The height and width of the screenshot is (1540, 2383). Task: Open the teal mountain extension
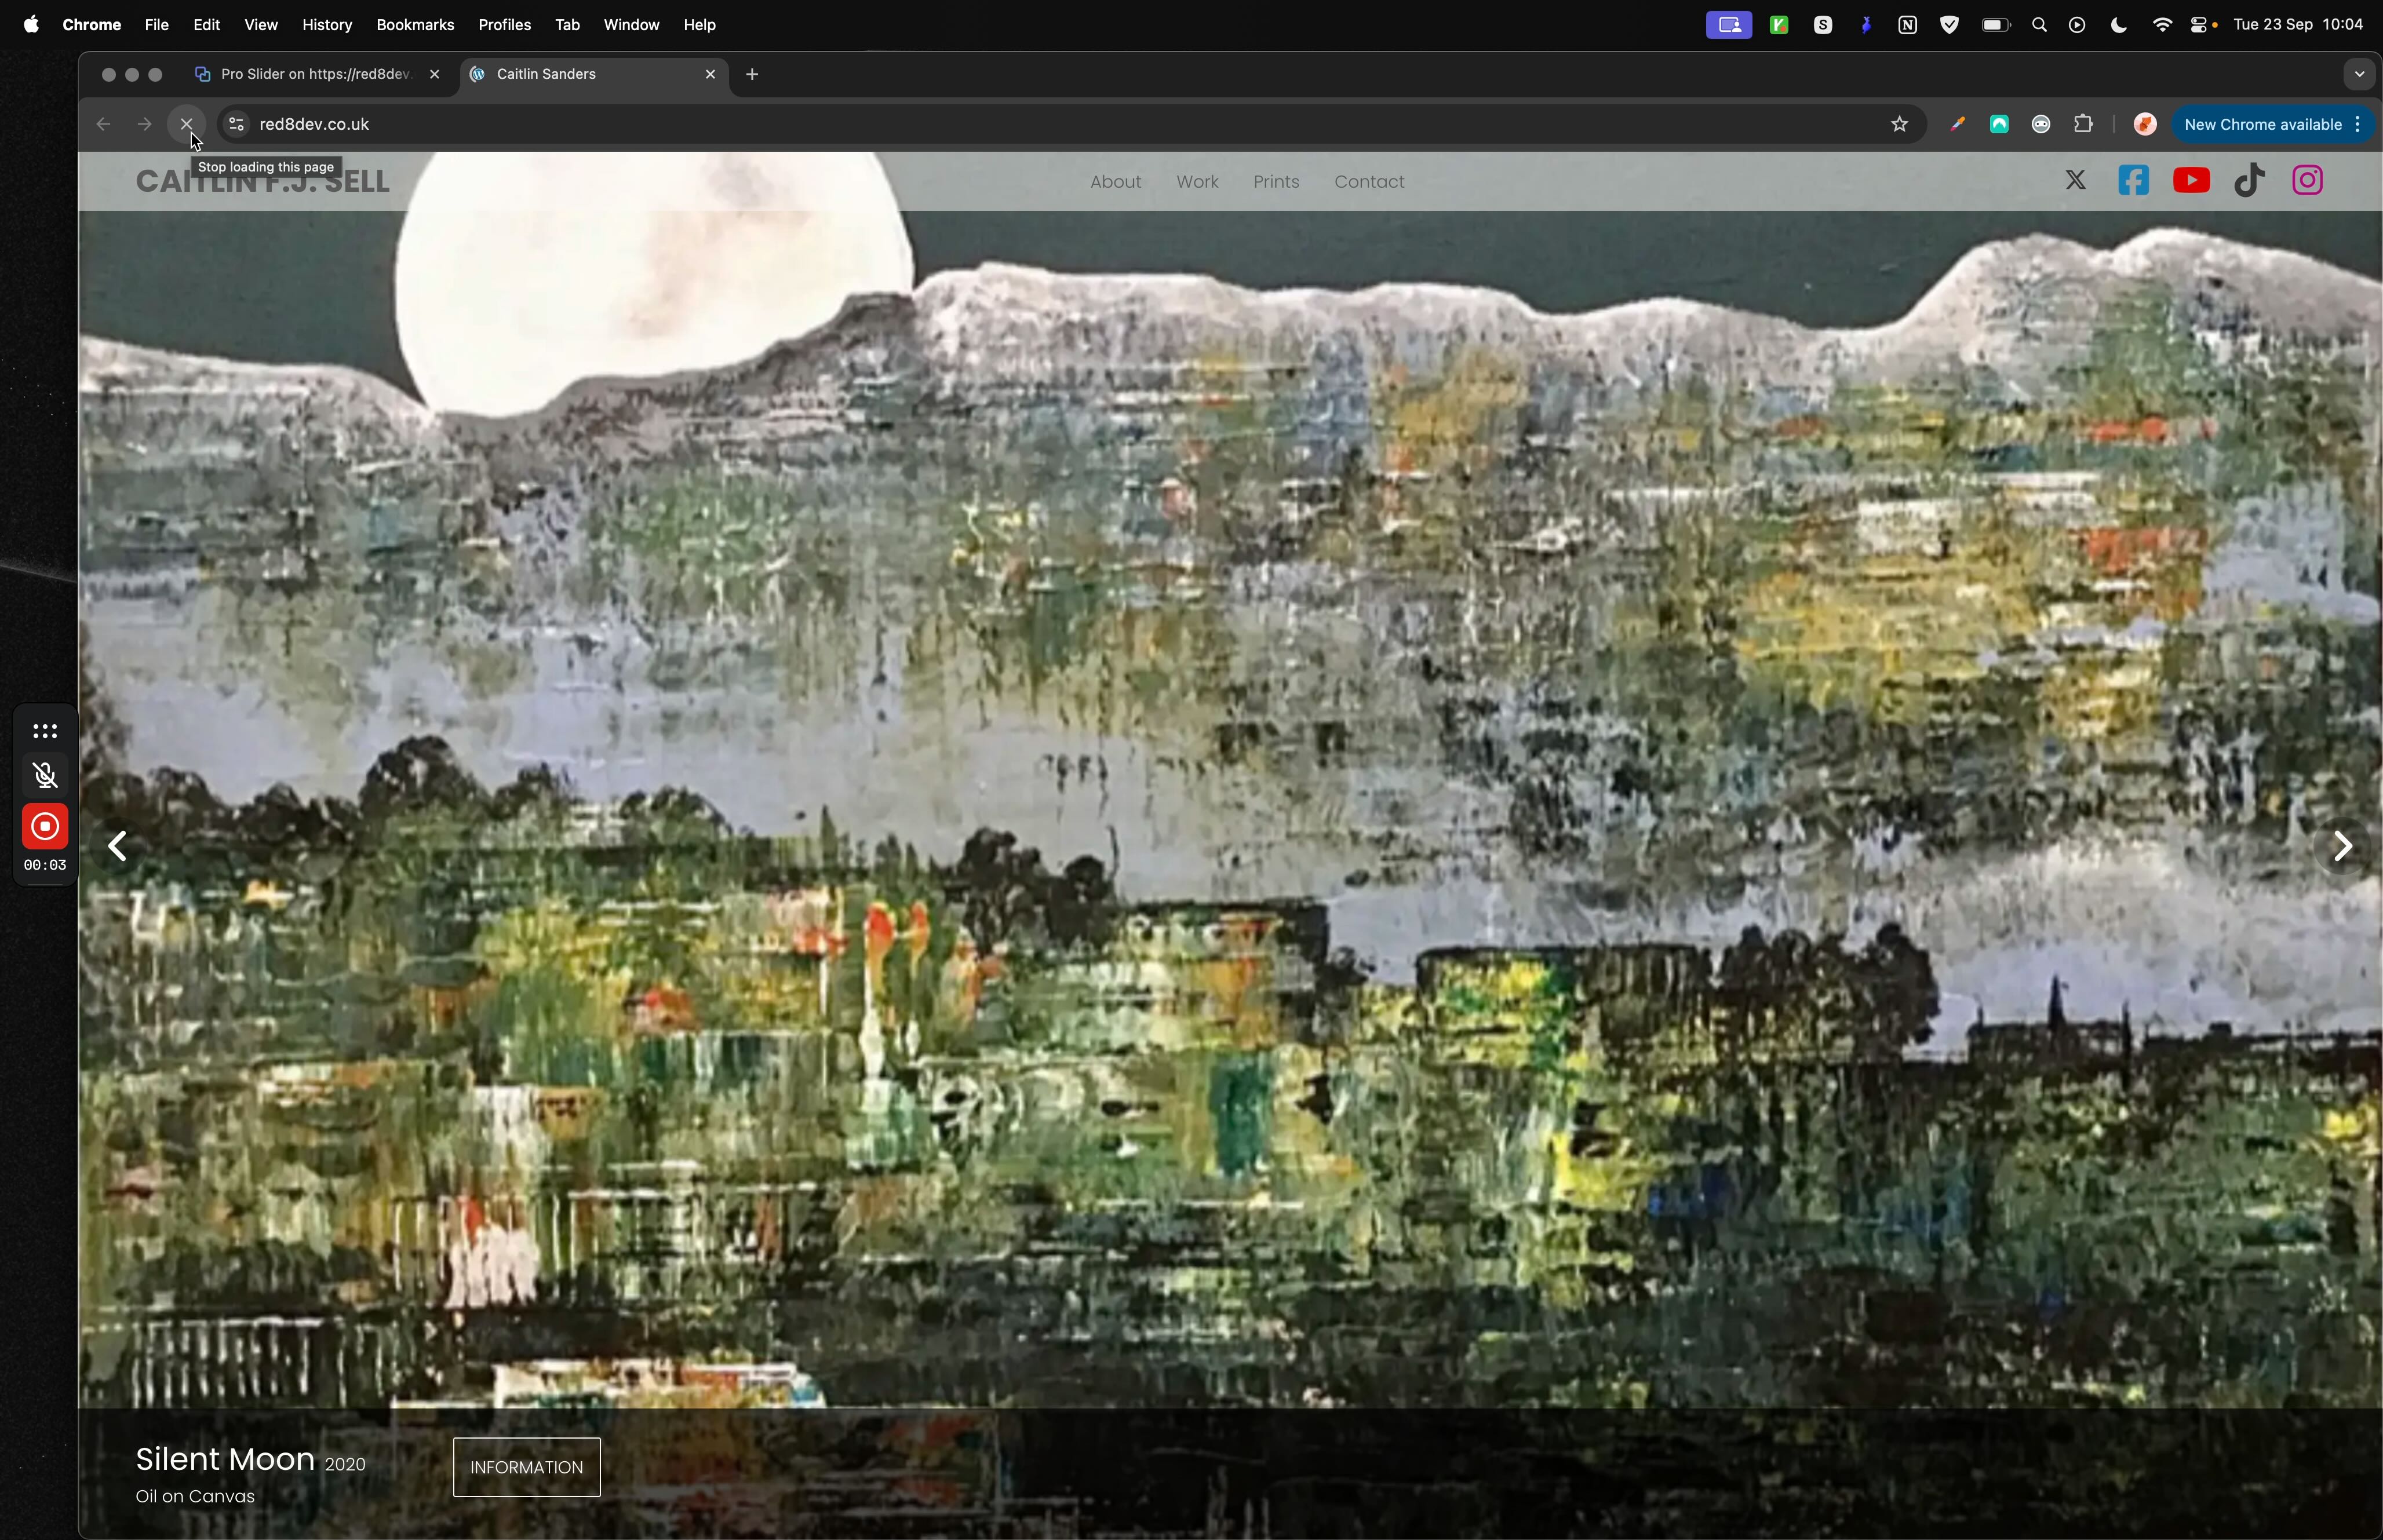point(2000,124)
